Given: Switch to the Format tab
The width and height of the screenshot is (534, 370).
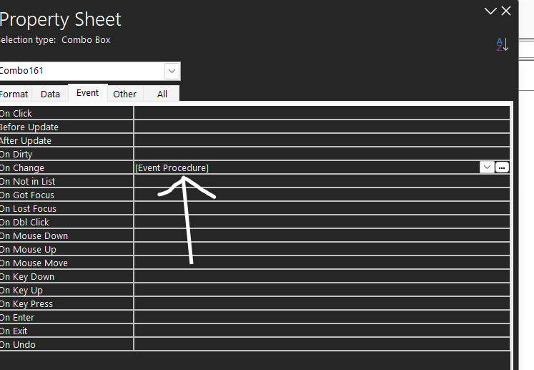Looking at the screenshot, I should click(14, 94).
